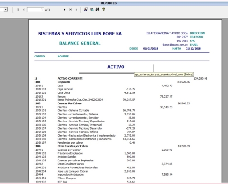This screenshot has height=184, width=228.
Task: Select Anticipo a Proveedores Nacionales row
Action: tap(85, 167)
